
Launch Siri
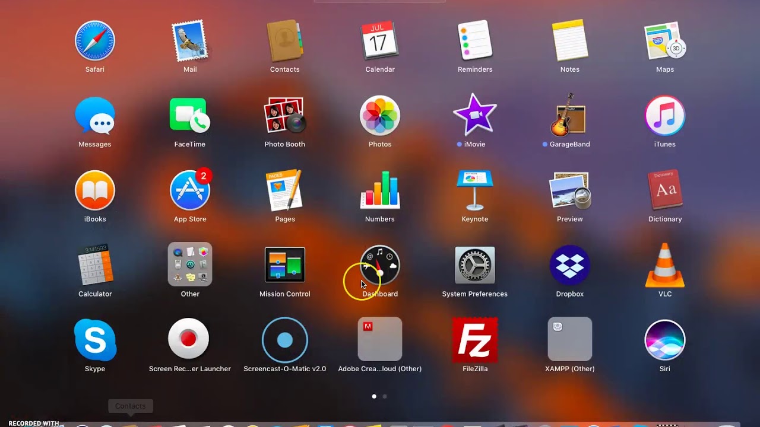coord(665,340)
